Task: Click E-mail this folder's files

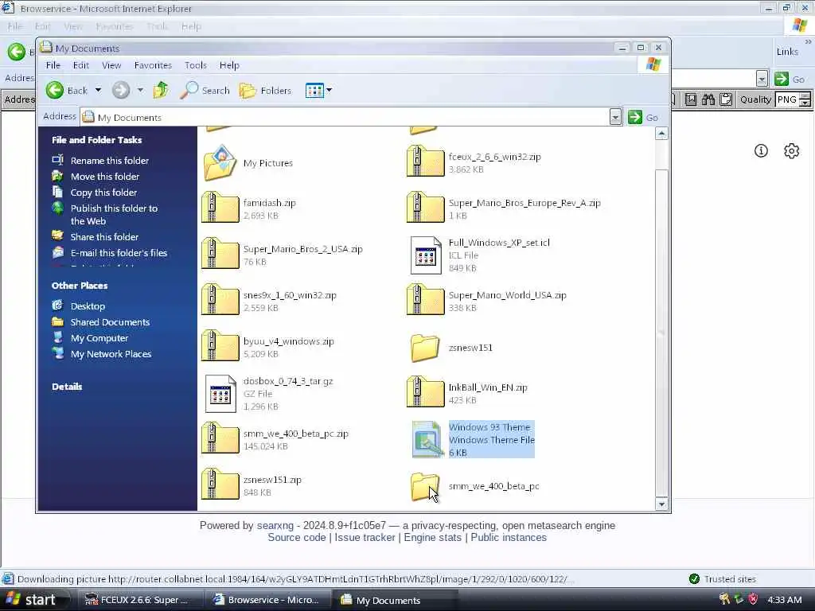Action: click(119, 253)
